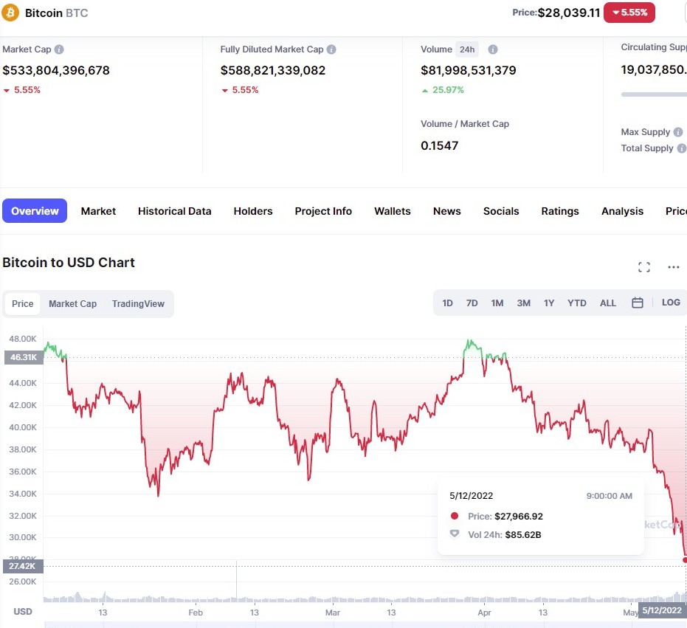Select the Overview tab

pyautogui.click(x=35, y=211)
